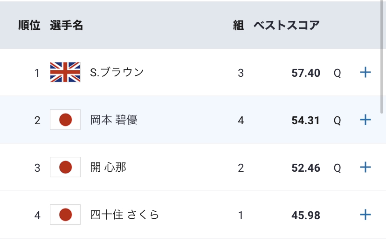The height and width of the screenshot is (242, 386).
Task: Select player name 岡本 碧優
Action: click(114, 120)
